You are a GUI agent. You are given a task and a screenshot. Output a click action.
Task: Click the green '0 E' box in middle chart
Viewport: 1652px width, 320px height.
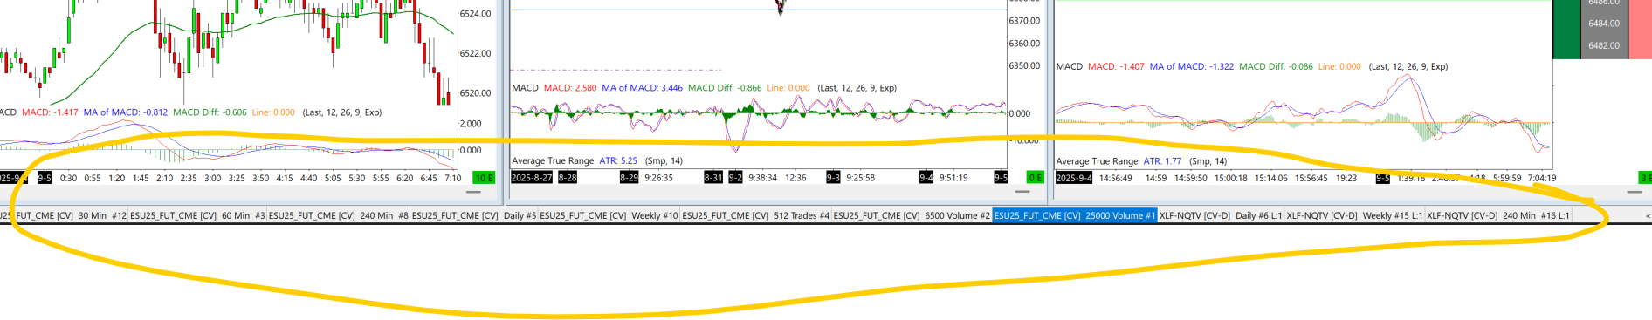tap(1035, 178)
